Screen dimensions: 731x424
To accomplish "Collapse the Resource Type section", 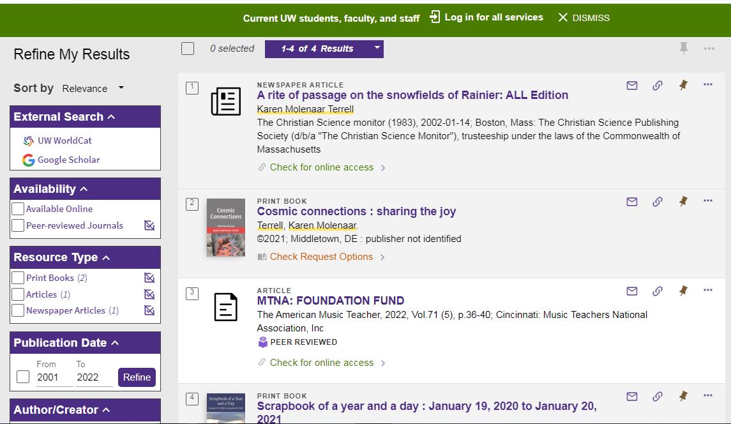I will point(106,257).
